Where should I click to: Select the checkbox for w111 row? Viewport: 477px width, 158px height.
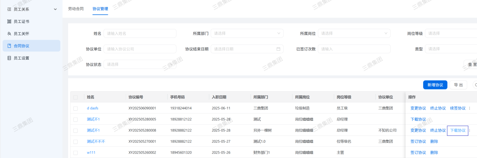coord(76,153)
